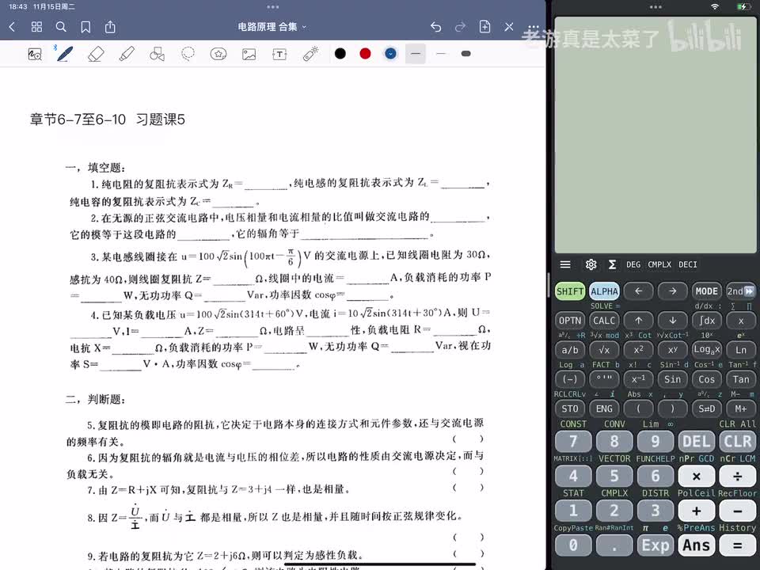The height and width of the screenshot is (570, 760).
Task: Tap the Ans key
Action: (697, 545)
